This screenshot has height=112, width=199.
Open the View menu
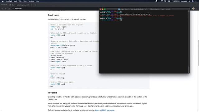click(x=25, y=1)
